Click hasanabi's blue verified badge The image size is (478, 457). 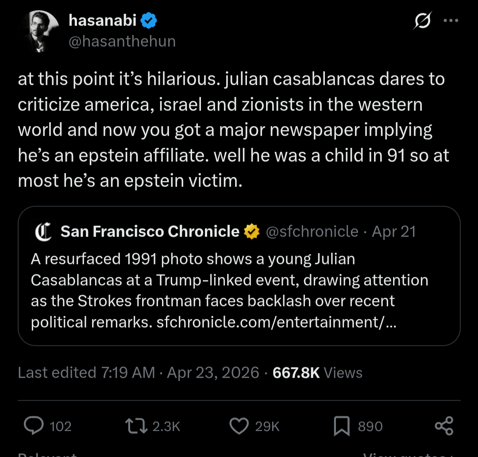[149, 20]
